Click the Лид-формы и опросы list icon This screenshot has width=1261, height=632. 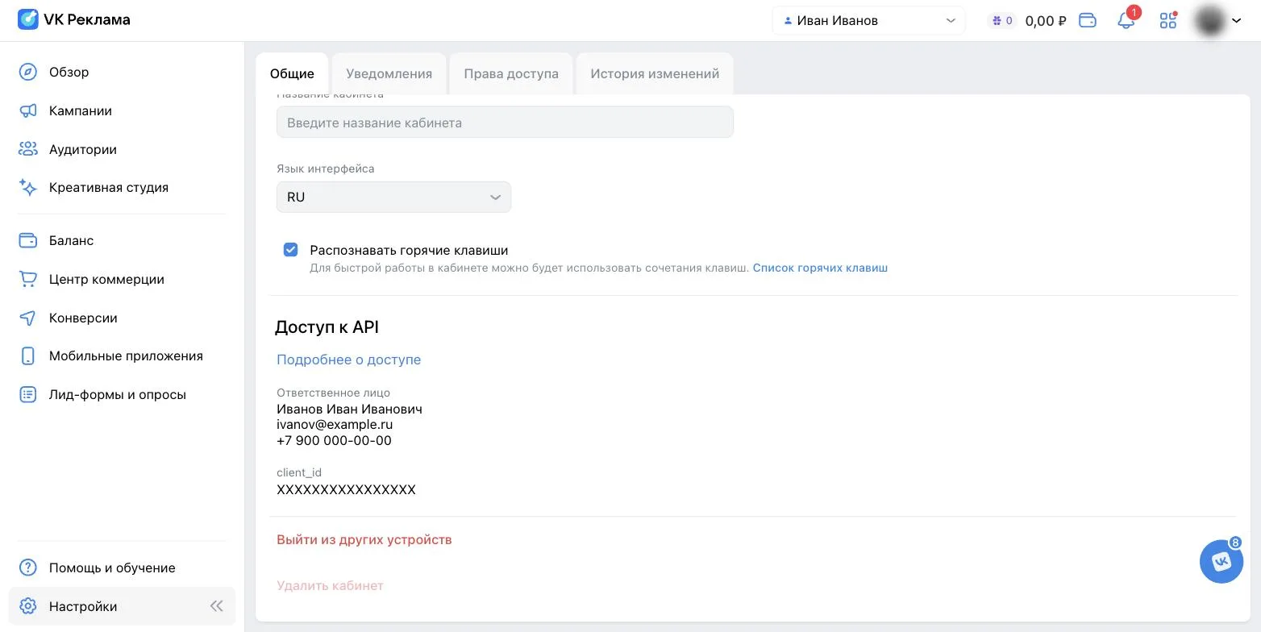[28, 394]
